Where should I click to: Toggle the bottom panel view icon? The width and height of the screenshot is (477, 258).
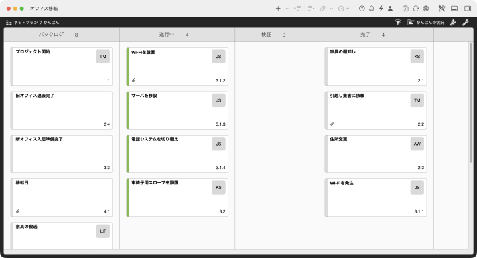point(454,9)
